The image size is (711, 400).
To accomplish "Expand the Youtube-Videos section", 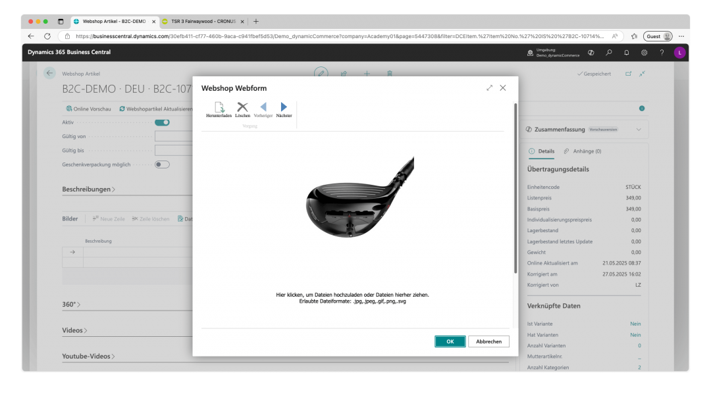I will [x=88, y=357].
